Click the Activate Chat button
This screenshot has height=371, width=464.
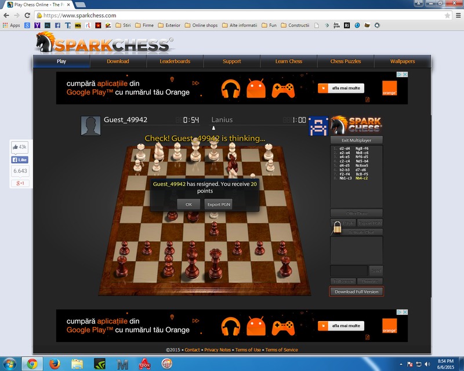coord(361,232)
